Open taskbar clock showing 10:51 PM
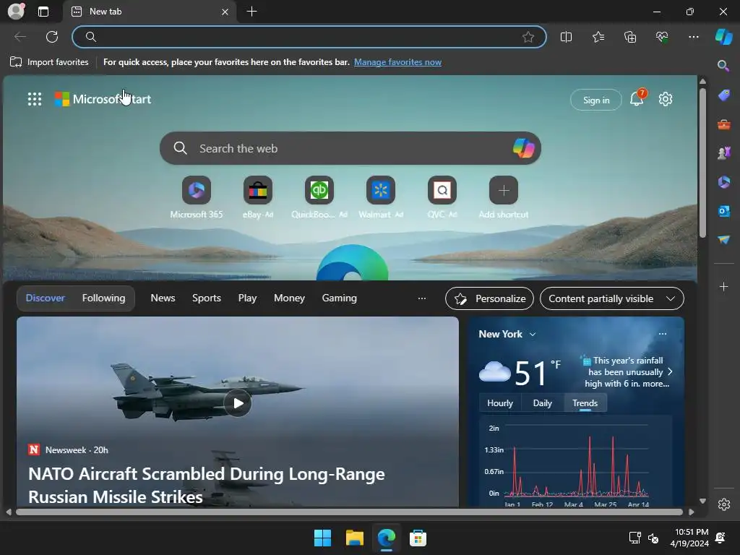 click(689, 538)
